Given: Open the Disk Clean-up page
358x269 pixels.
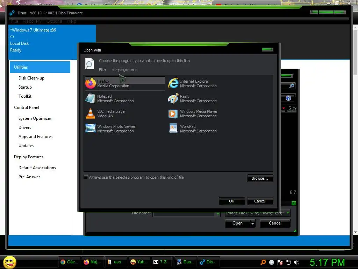Looking at the screenshot, I should tap(31, 78).
